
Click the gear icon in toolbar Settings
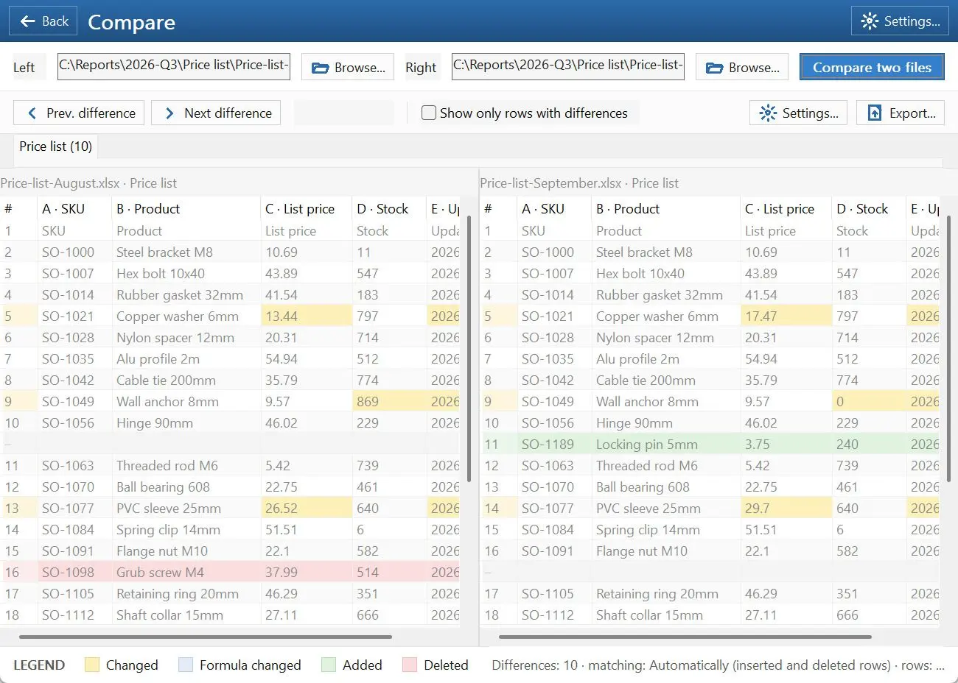coord(768,113)
